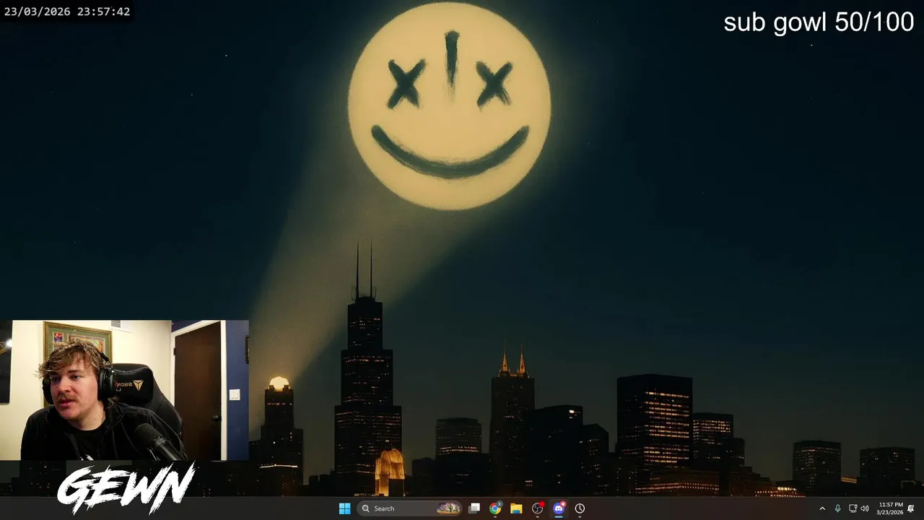
Task: Open the volume speaker tray icon
Action: click(x=865, y=508)
